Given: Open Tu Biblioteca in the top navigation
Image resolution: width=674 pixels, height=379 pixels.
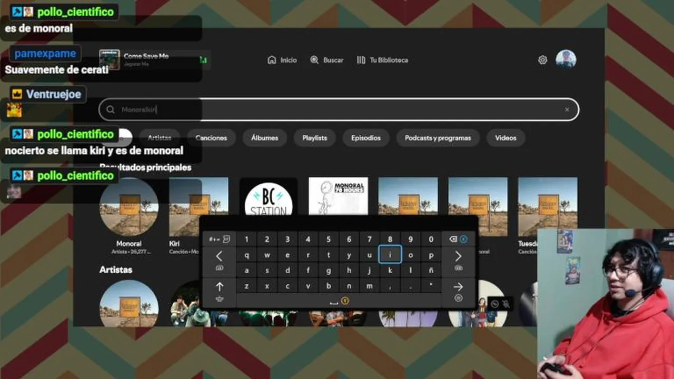Looking at the screenshot, I should tap(382, 60).
